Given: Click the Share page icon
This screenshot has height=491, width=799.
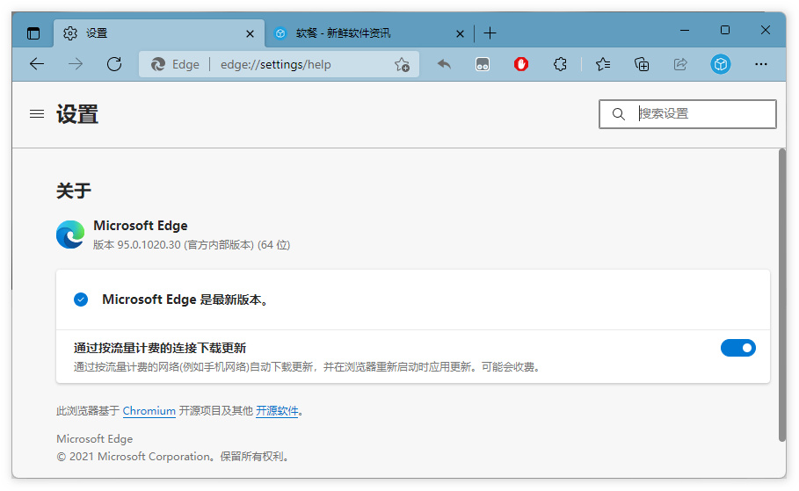Looking at the screenshot, I should 680,64.
